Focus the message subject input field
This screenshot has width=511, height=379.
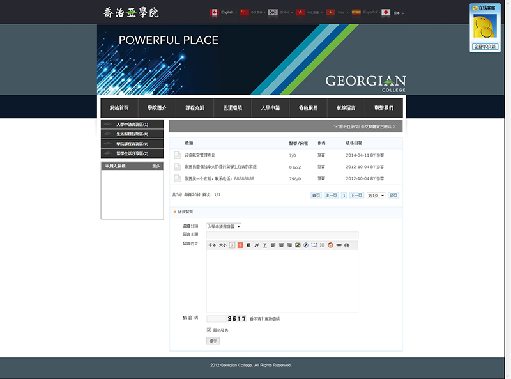(x=282, y=235)
